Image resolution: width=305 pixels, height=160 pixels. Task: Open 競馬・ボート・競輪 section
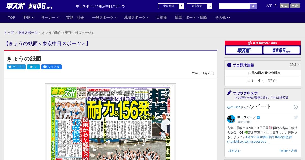click(x=191, y=18)
